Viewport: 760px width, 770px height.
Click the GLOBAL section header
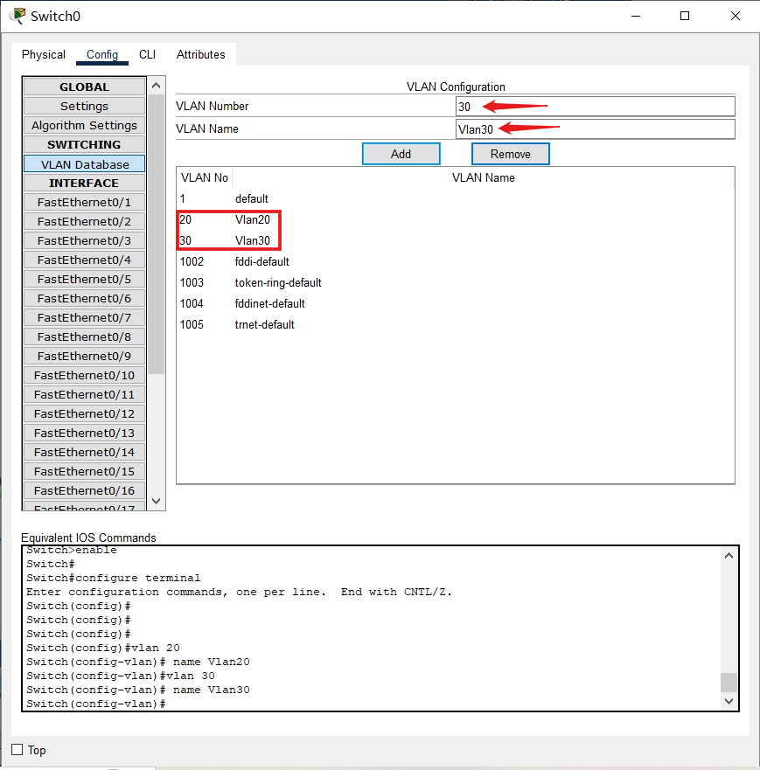click(84, 87)
